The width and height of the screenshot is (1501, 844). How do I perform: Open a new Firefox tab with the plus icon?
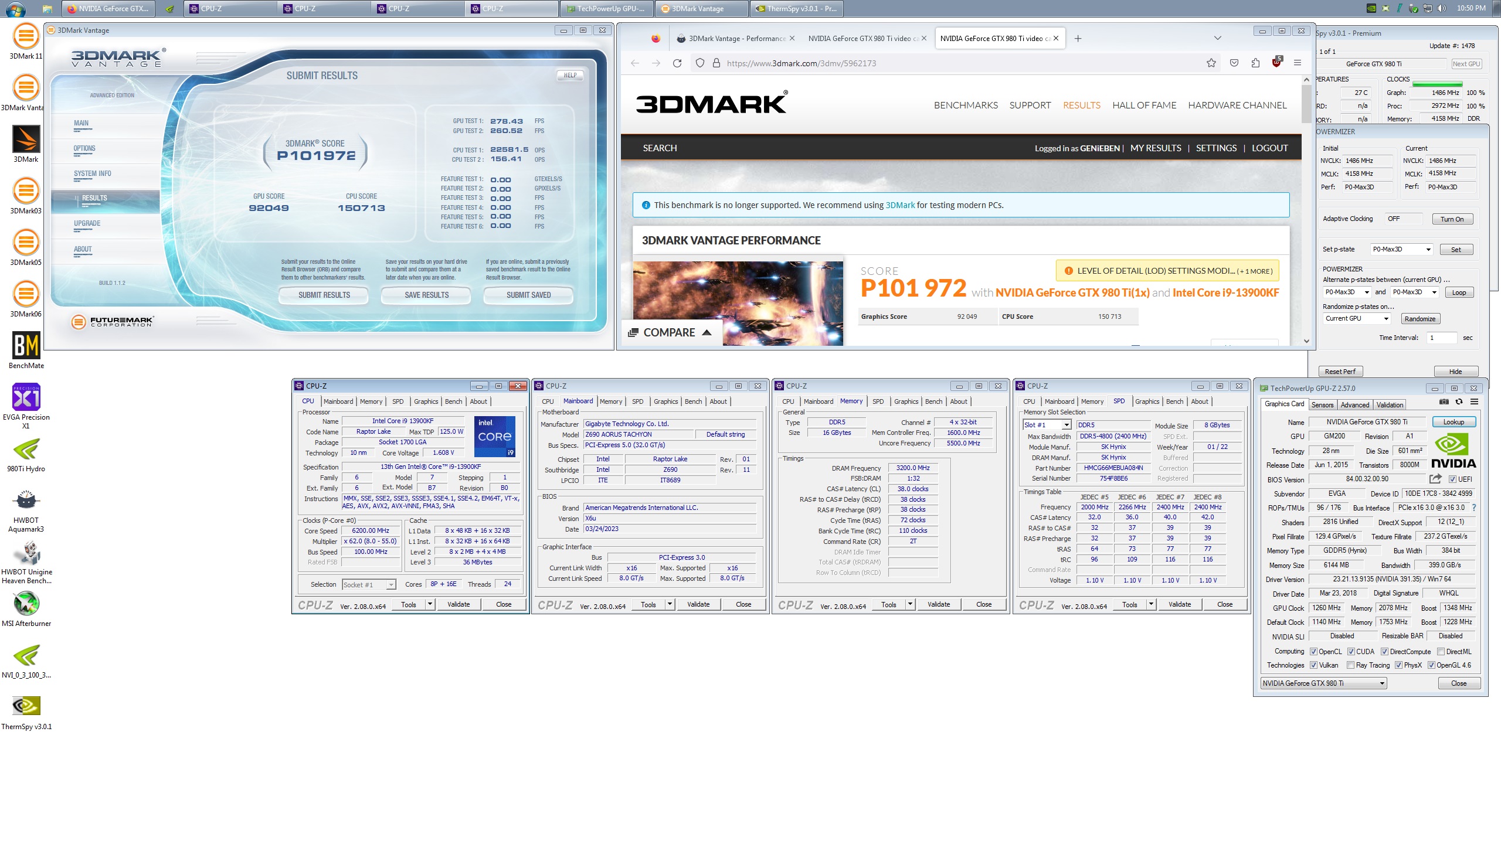1078,39
